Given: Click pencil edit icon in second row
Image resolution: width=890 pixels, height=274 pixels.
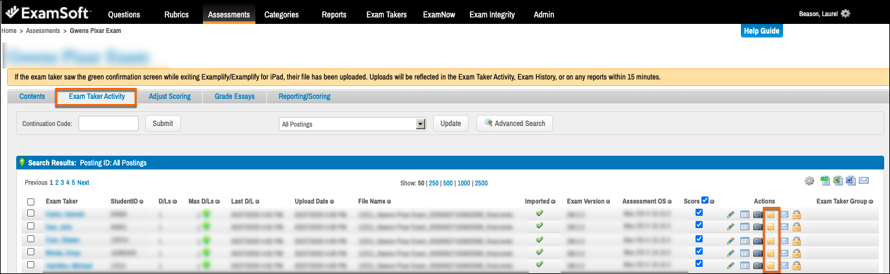Looking at the screenshot, I should point(731,227).
